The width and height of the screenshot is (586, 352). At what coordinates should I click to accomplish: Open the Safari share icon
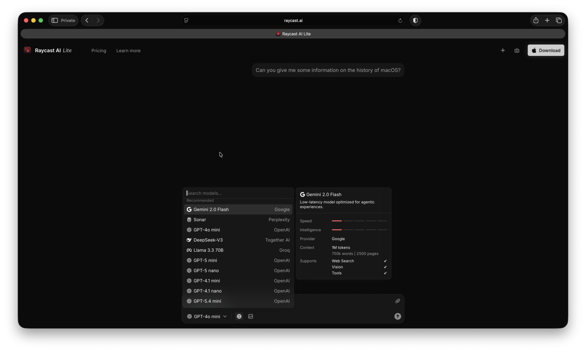[536, 21]
